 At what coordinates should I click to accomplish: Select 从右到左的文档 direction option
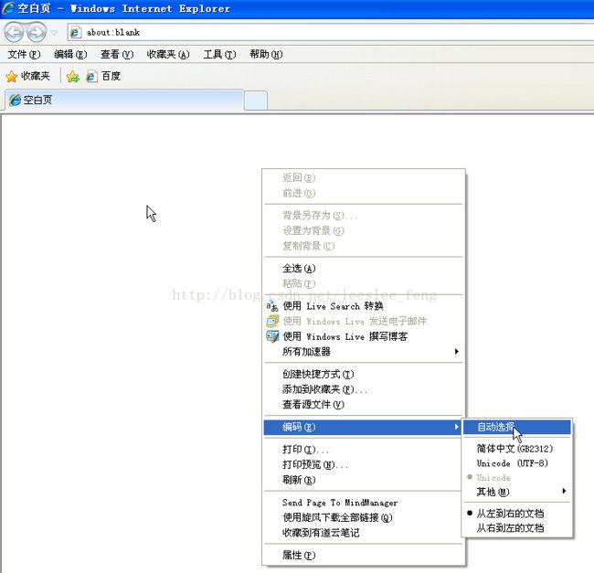516,528
